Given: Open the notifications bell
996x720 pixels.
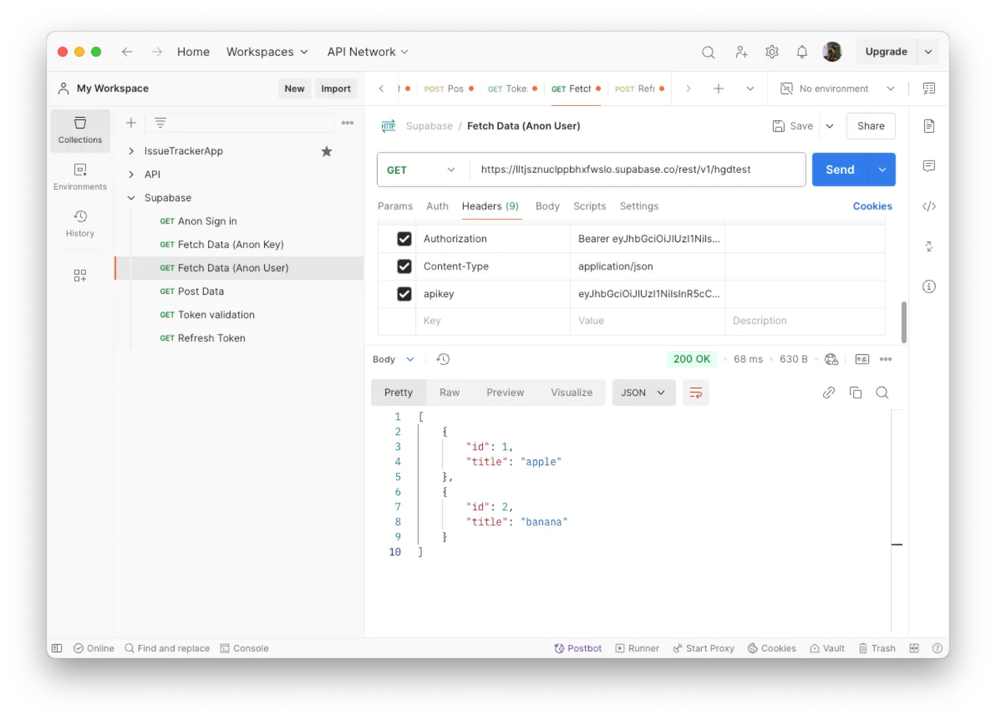Looking at the screenshot, I should coord(802,52).
